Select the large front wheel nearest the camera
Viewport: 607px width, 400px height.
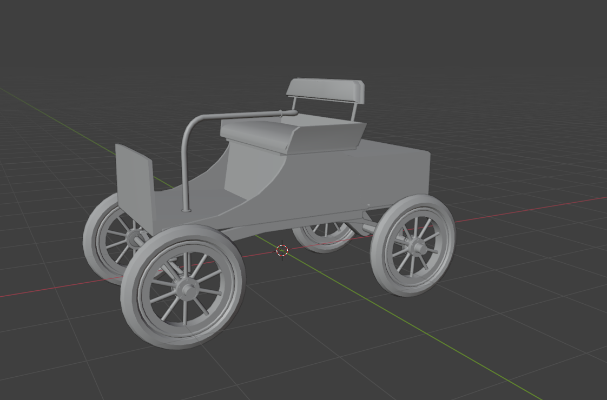(183, 288)
